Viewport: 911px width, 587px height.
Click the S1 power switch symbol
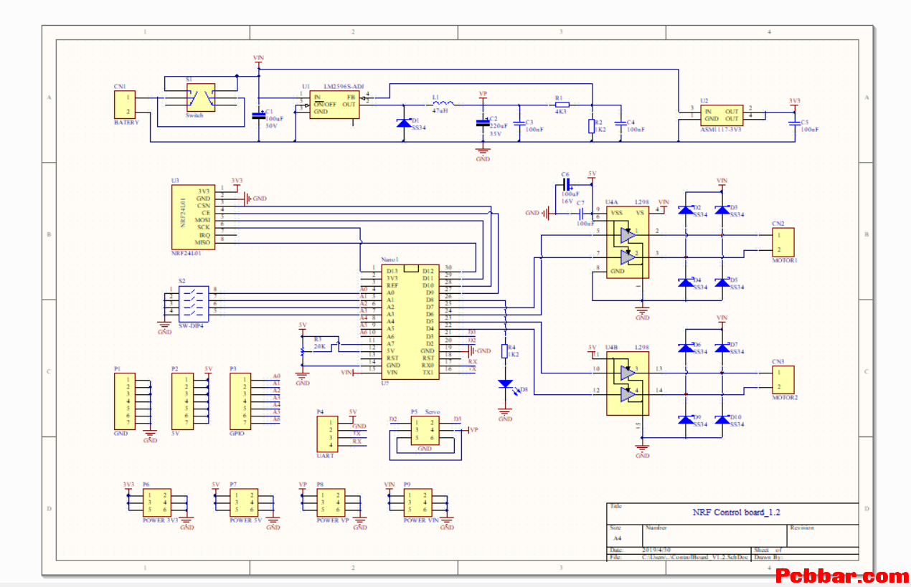point(200,98)
